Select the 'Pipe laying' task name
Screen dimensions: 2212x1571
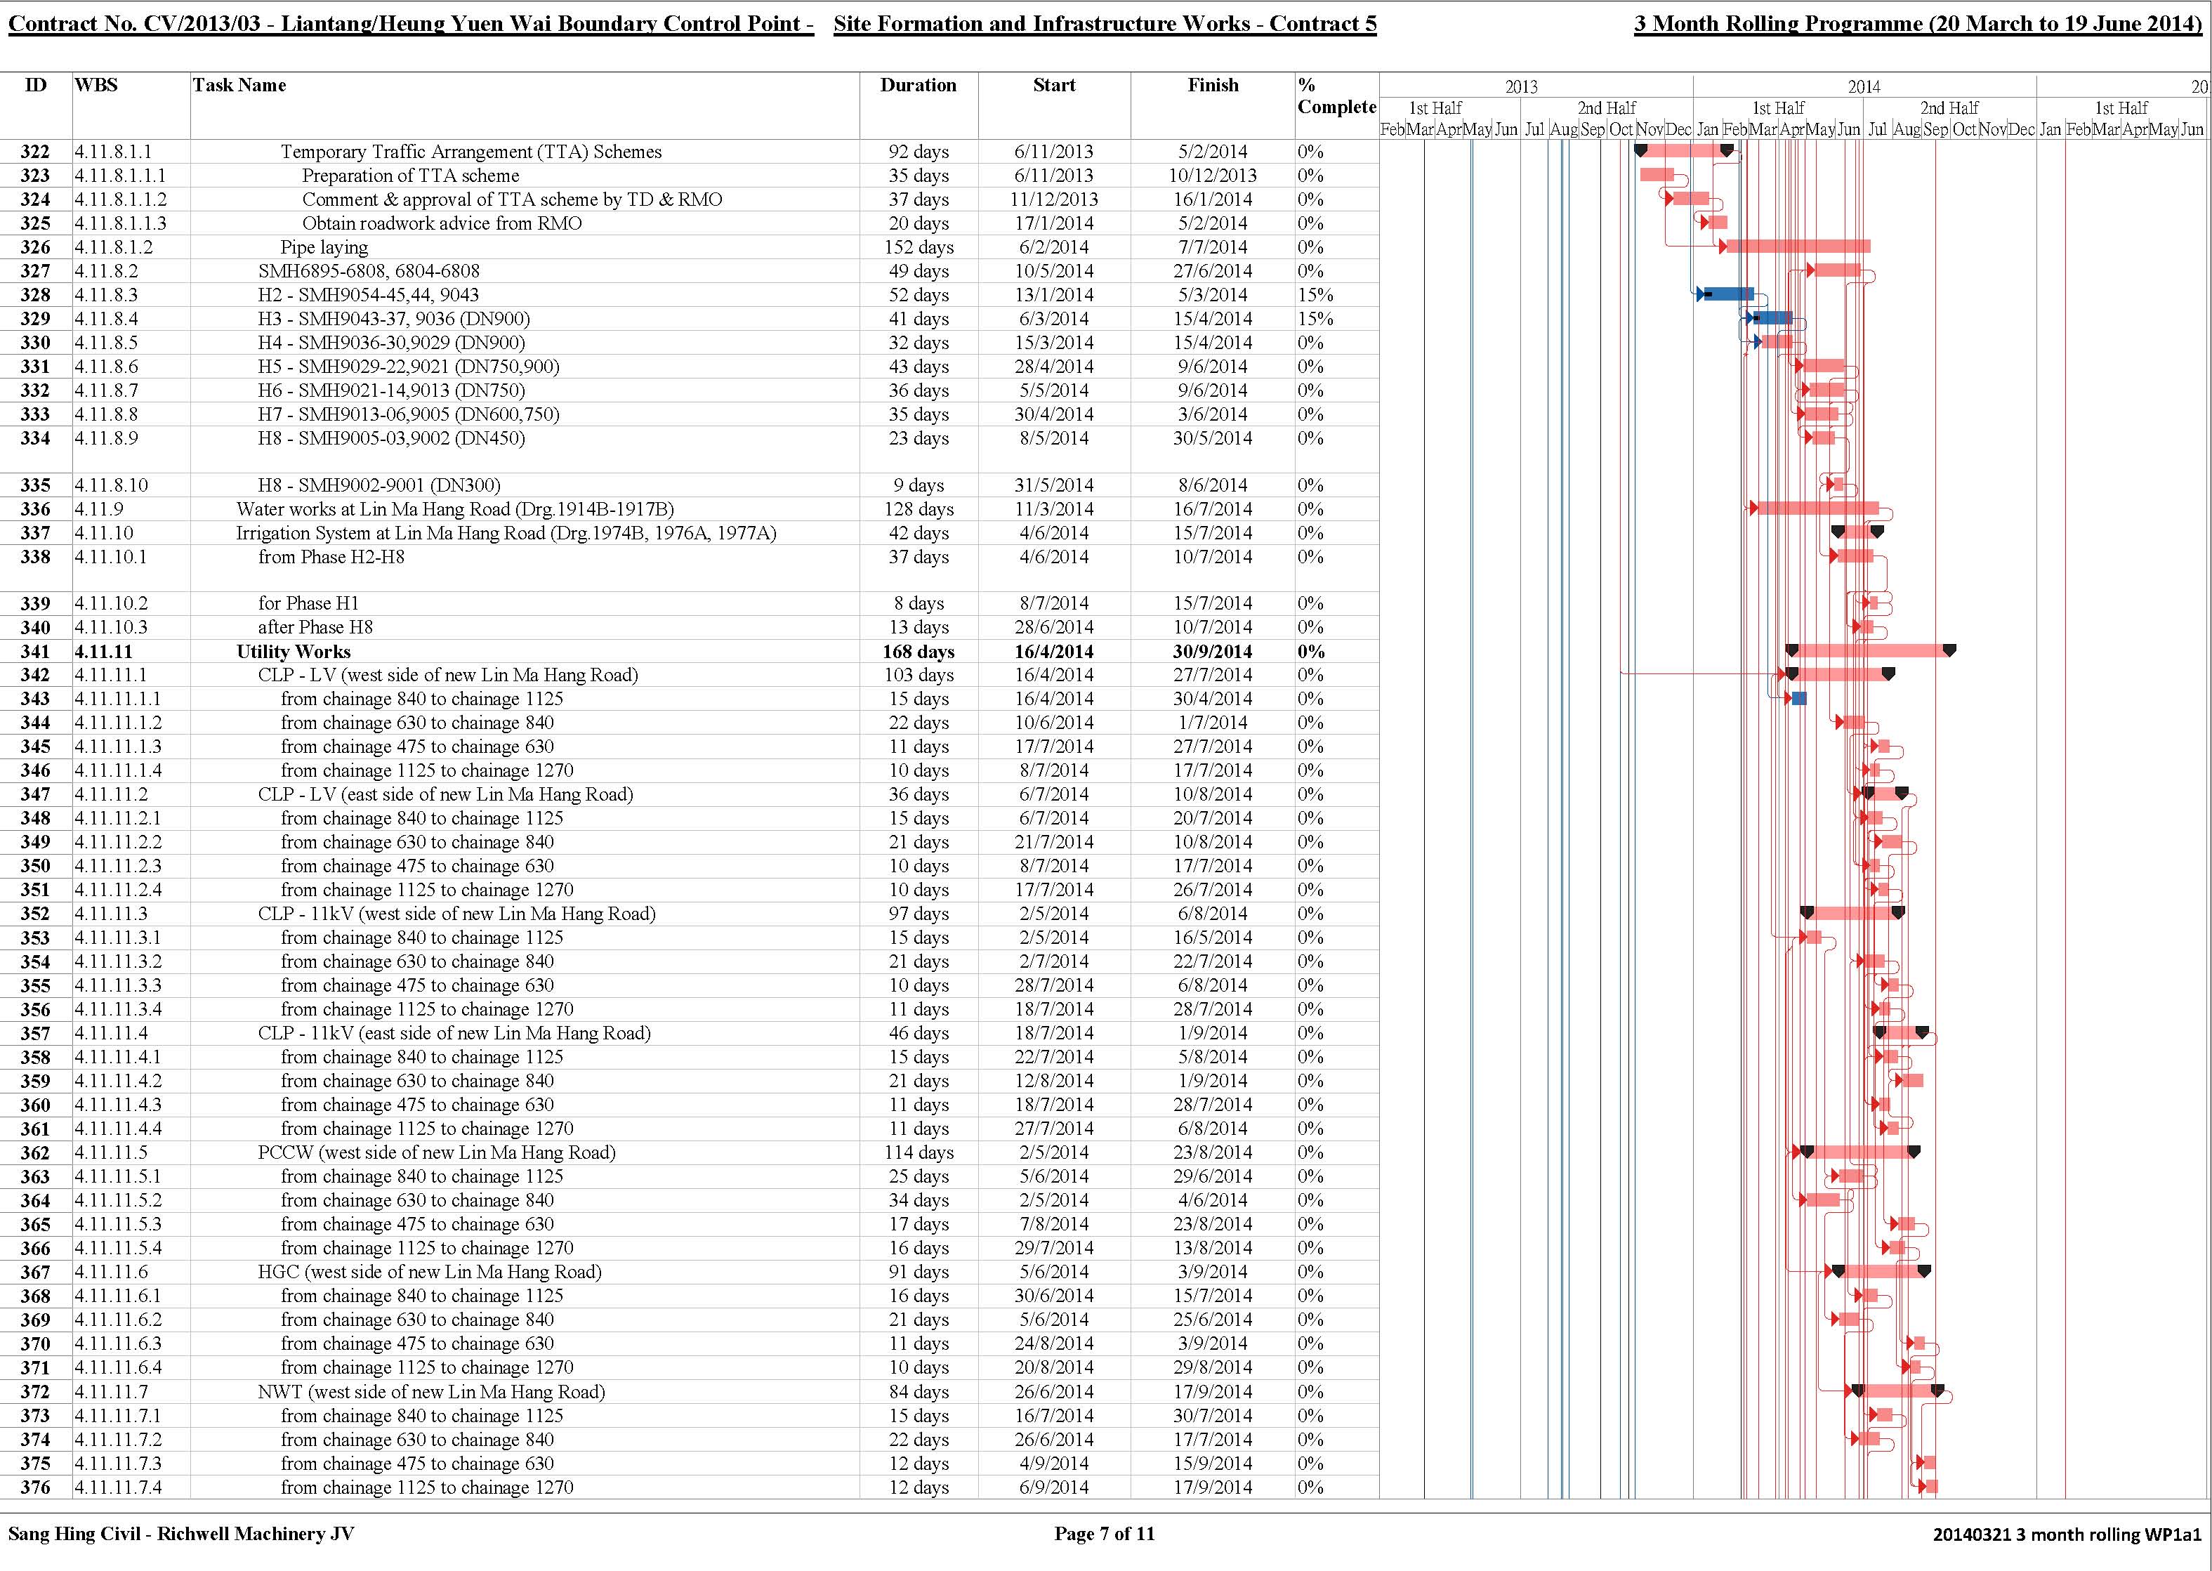(324, 248)
